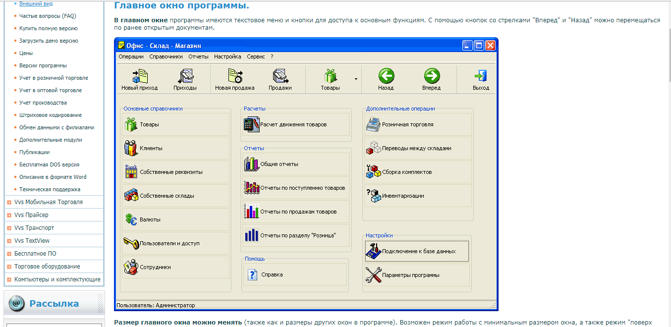Click the Выход door icon
This screenshot has width=671, height=327.
(481, 76)
